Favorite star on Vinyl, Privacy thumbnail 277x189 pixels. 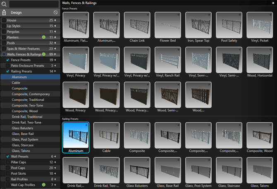(86, 50)
